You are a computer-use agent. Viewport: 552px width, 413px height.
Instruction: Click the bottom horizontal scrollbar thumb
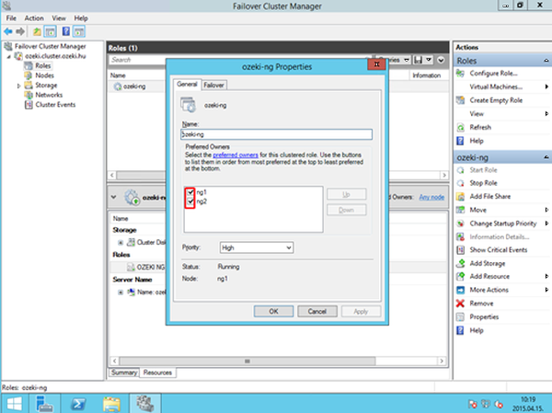coord(247,361)
